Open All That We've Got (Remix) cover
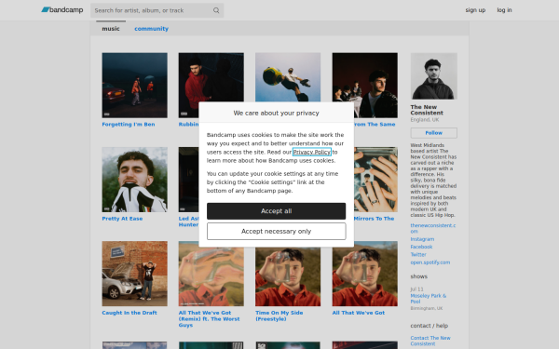 pyautogui.click(x=211, y=276)
